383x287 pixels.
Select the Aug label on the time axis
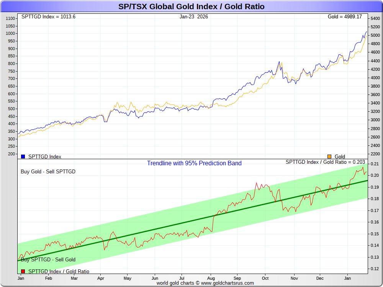(211, 278)
